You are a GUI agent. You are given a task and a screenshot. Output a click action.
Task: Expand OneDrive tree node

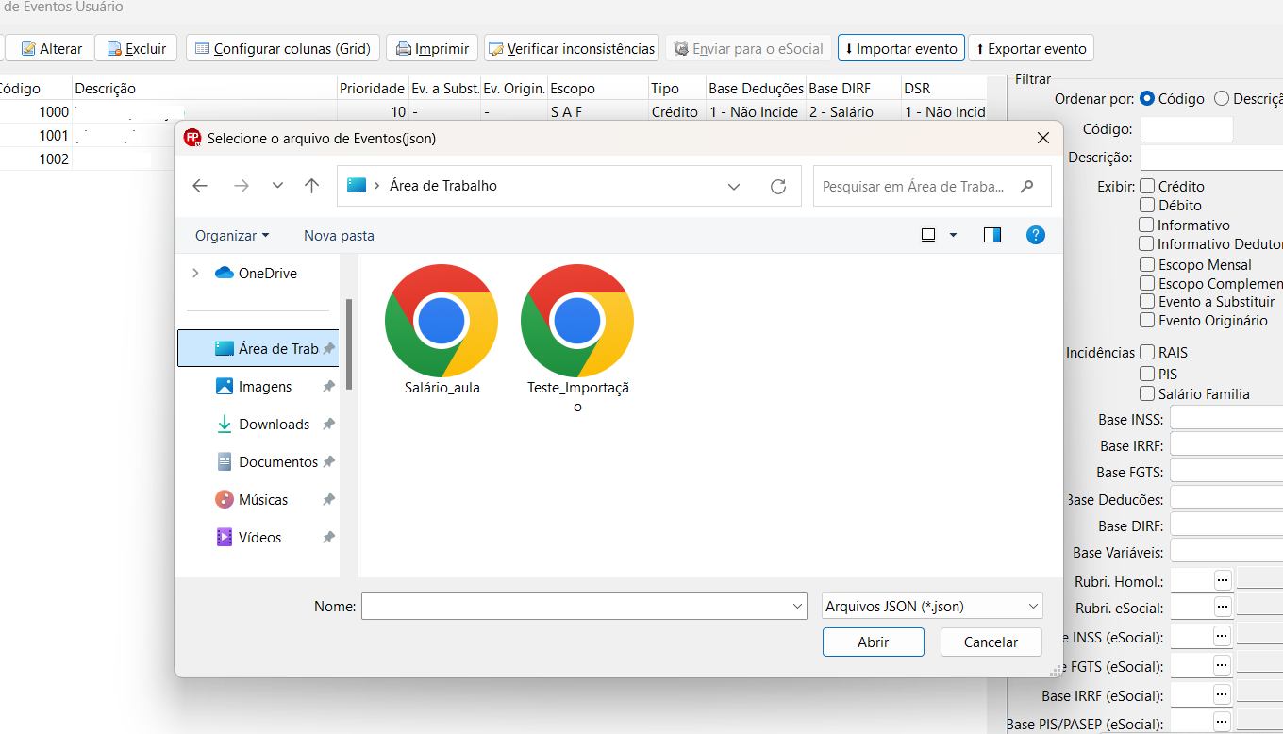(x=195, y=273)
